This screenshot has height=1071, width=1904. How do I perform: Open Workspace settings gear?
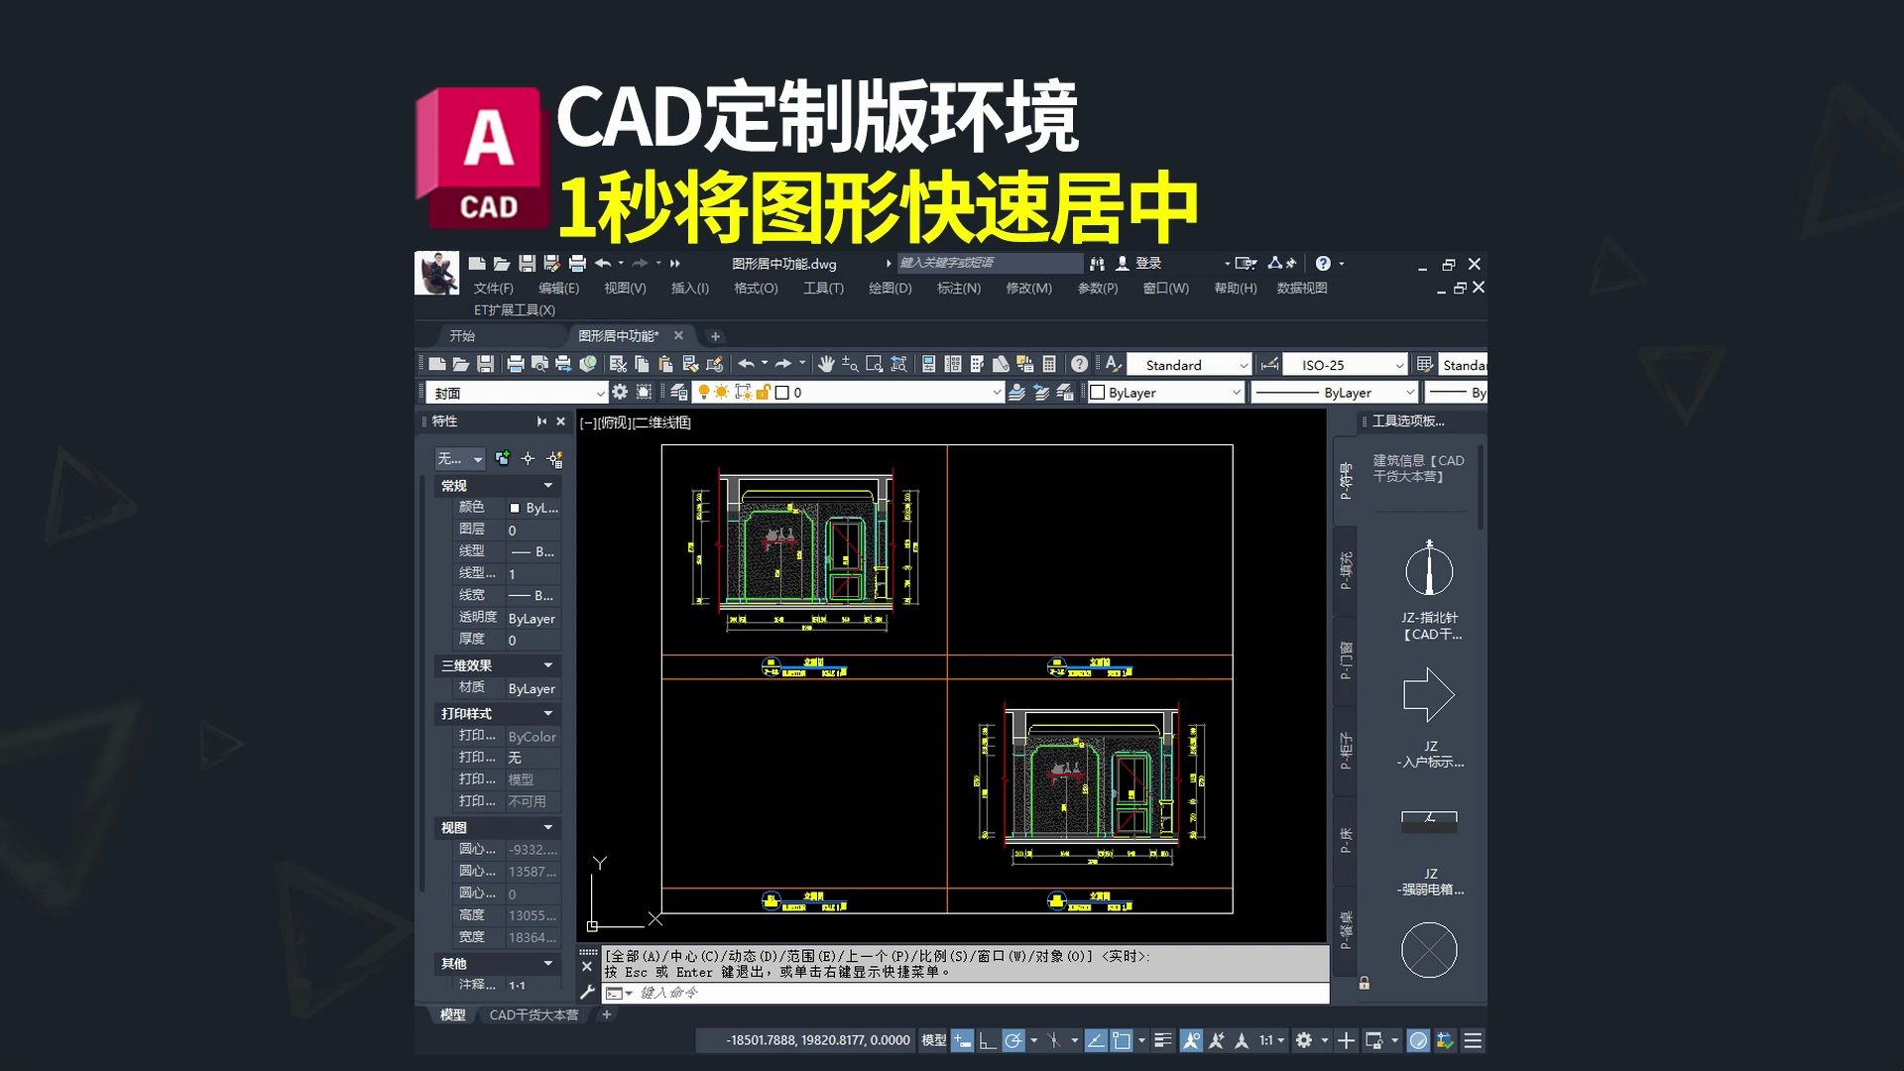619,392
